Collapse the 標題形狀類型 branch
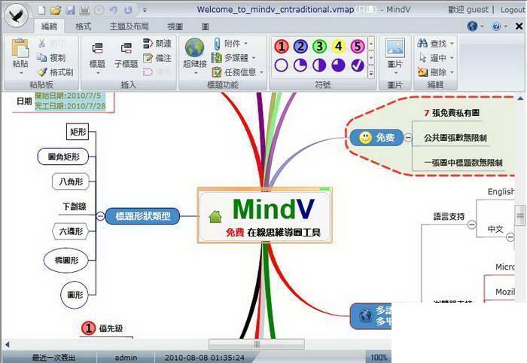Image resolution: width=527 pixels, height=363 pixels. (x=100, y=216)
